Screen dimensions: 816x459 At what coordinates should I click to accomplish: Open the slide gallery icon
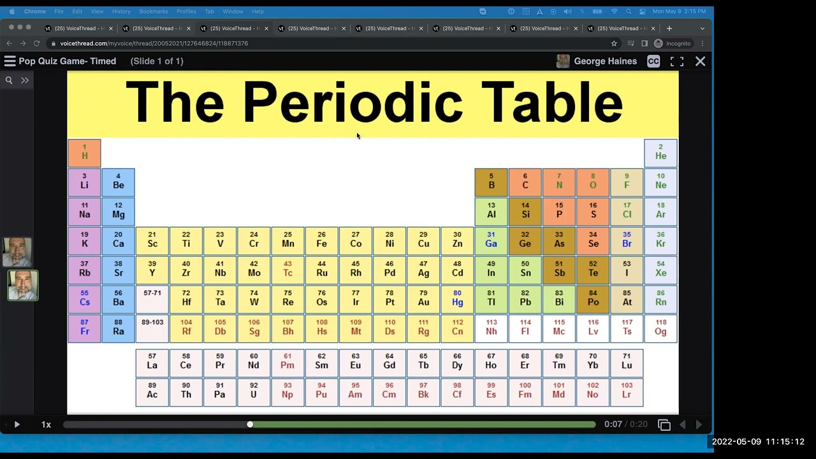pos(664,425)
